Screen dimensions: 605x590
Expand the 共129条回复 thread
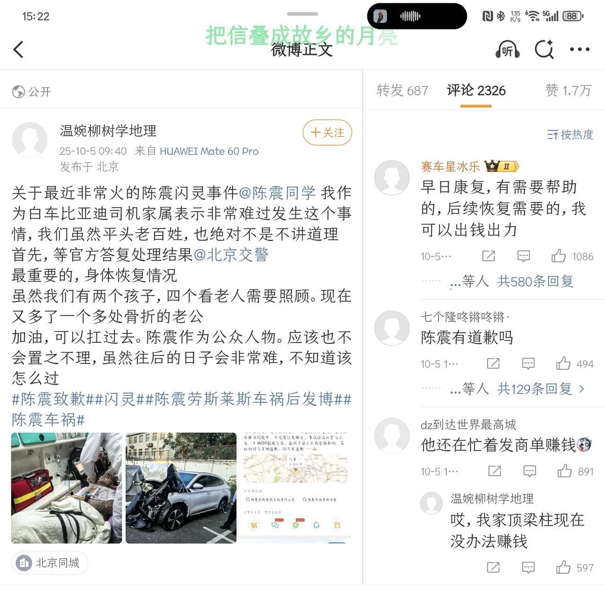(541, 389)
